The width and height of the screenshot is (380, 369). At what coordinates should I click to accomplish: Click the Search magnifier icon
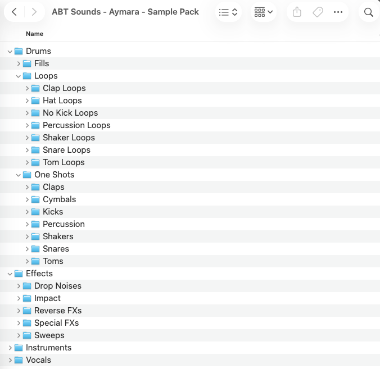click(x=369, y=12)
